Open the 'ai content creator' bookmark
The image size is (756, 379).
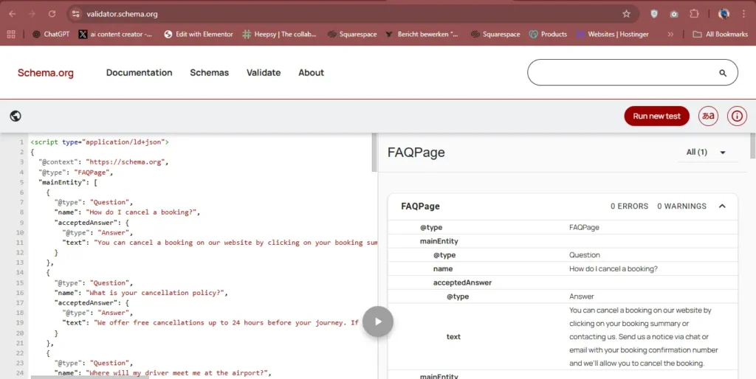click(115, 34)
